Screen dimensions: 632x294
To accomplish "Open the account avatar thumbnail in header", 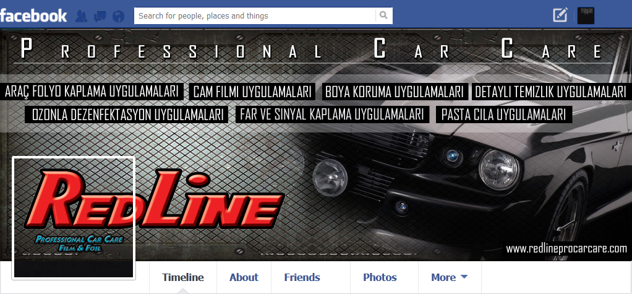I will click(586, 15).
